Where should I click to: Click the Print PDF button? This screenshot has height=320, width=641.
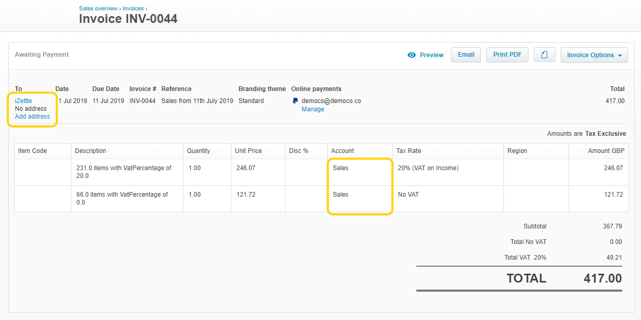pyautogui.click(x=507, y=55)
